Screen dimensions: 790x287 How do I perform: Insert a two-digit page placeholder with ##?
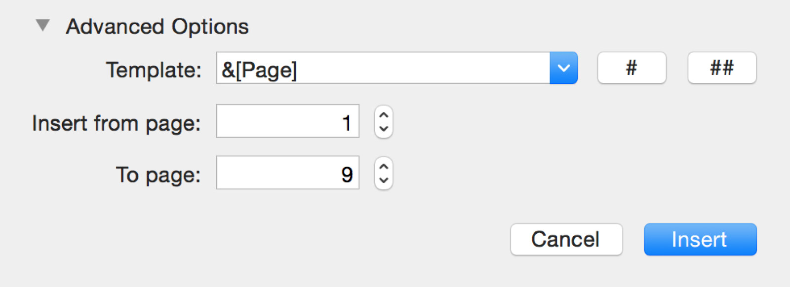pos(721,68)
